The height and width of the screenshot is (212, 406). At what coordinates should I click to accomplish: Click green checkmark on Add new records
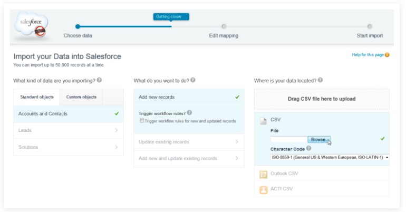[x=237, y=97]
